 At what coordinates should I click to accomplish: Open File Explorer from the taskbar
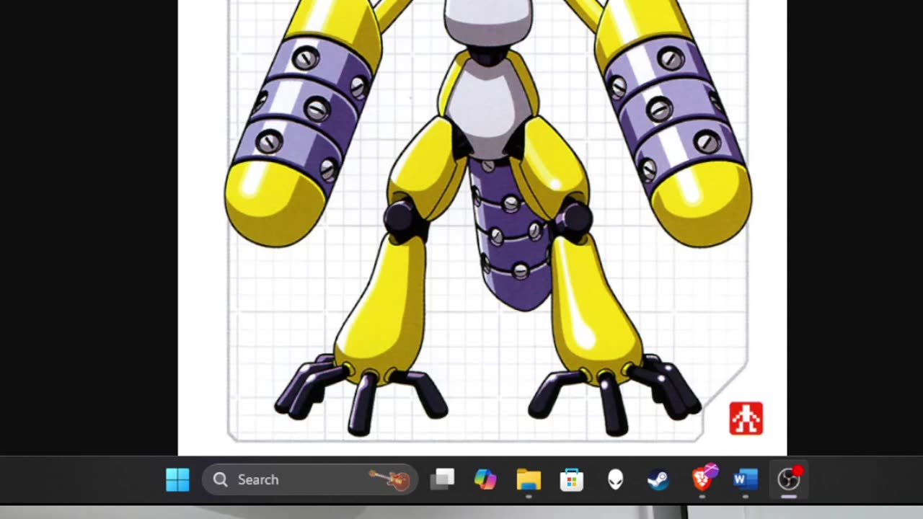(x=529, y=479)
